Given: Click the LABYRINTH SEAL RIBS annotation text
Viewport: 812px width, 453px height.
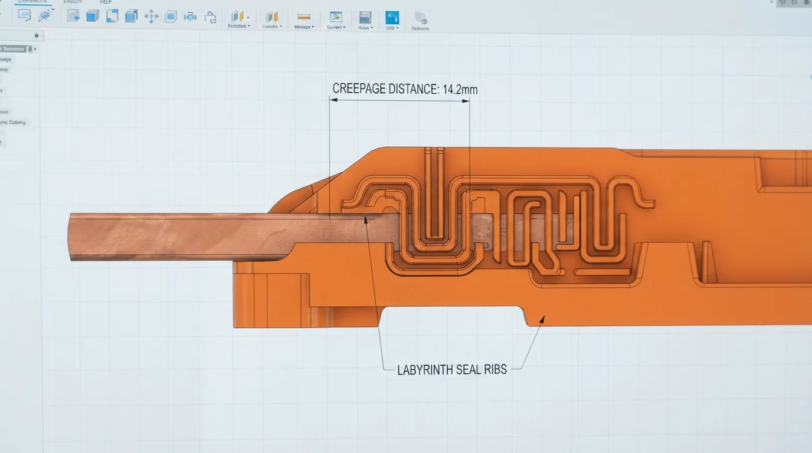Looking at the screenshot, I should (452, 370).
